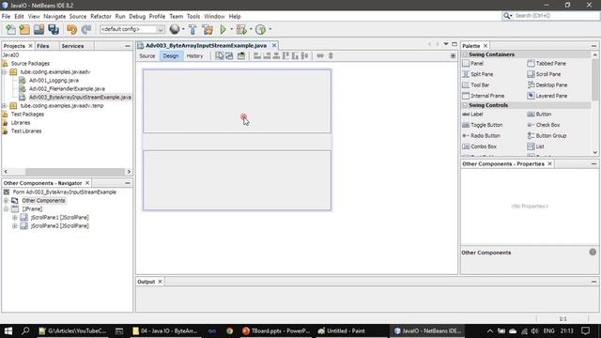
Task: Activate Connection Mode in form designer toolbar
Action: click(229, 56)
